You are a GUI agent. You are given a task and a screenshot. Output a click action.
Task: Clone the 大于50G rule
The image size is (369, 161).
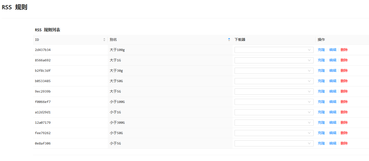pos(321,81)
